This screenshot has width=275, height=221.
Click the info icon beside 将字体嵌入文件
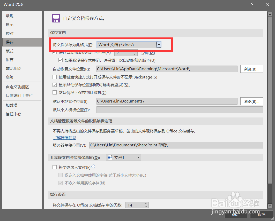(93, 167)
